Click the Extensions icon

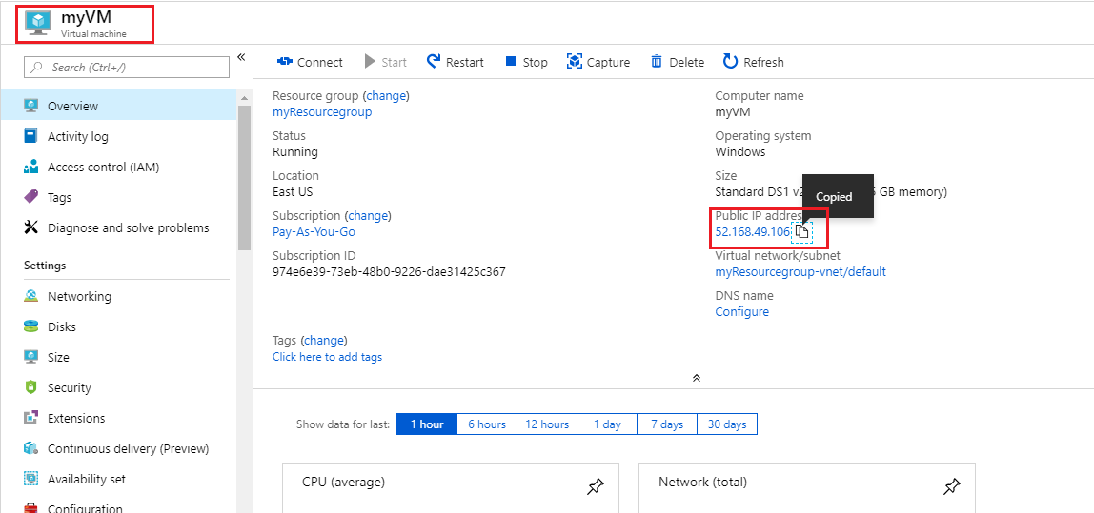click(x=30, y=418)
